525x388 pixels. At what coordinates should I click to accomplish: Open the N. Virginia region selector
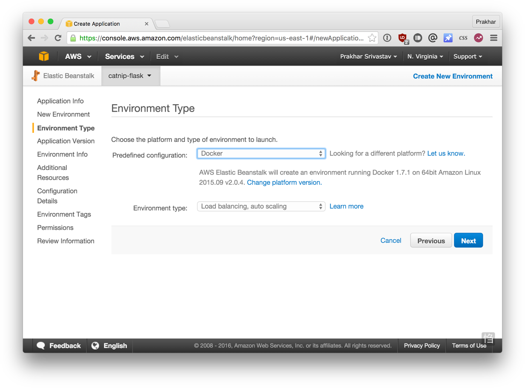425,56
